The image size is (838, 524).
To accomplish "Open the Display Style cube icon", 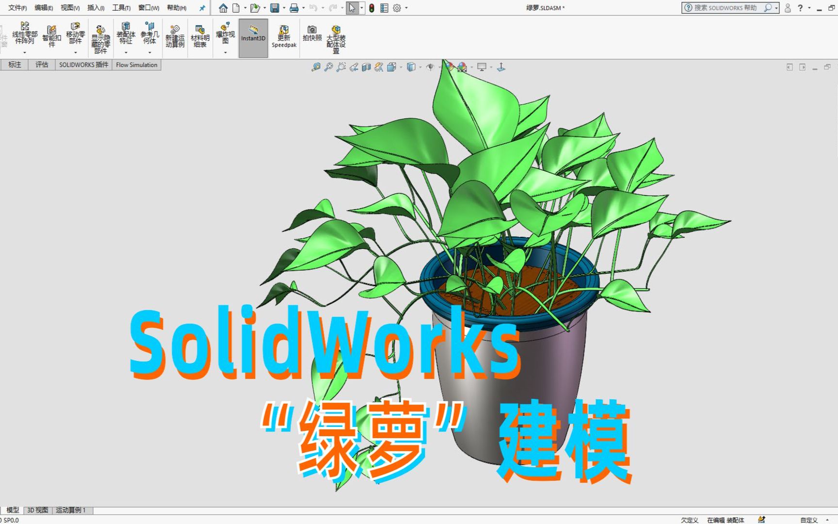I will pyautogui.click(x=411, y=67).
